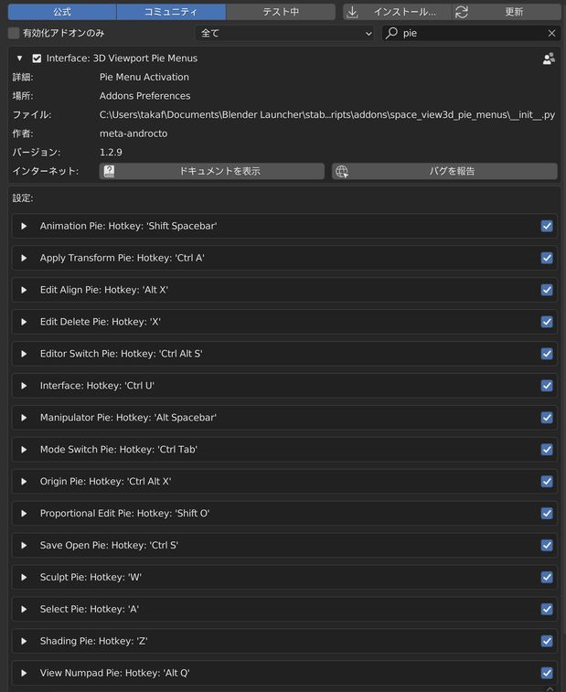Uncheck the Edit Align Pie checkbox
Viewport: 566px width, 692px height.
point(547,290)
